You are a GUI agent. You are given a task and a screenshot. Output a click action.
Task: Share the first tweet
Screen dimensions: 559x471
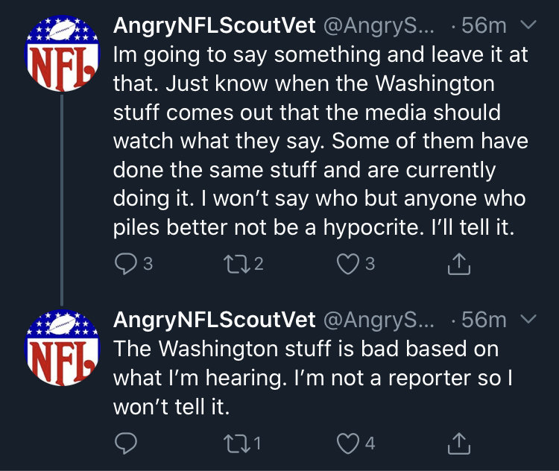click(x=459, y=264)
